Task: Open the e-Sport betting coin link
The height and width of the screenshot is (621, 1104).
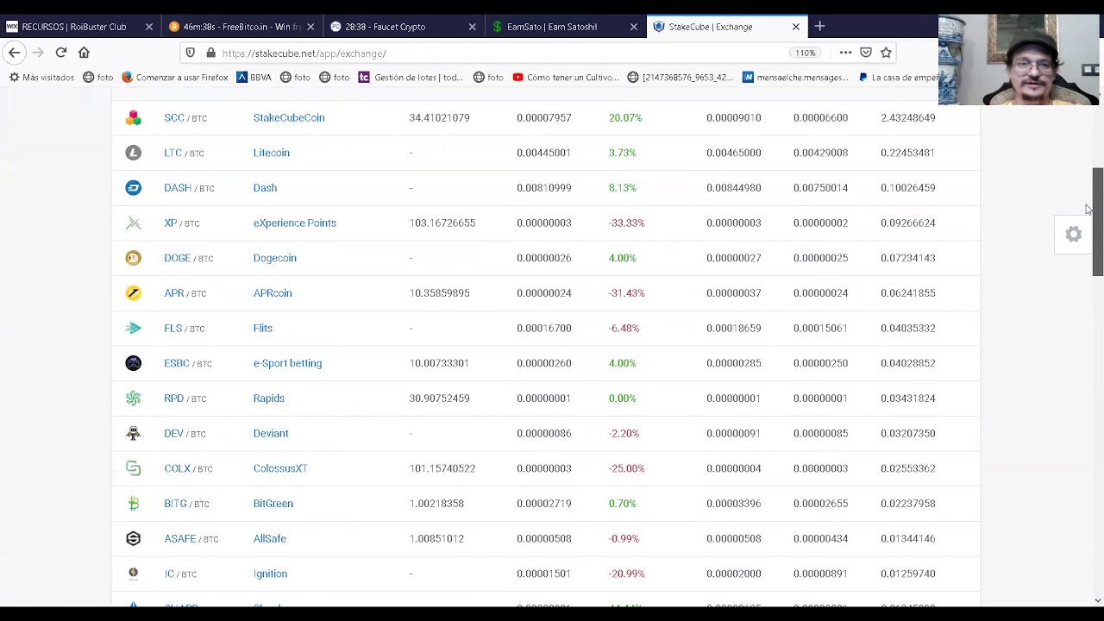Action: [287, 363]
